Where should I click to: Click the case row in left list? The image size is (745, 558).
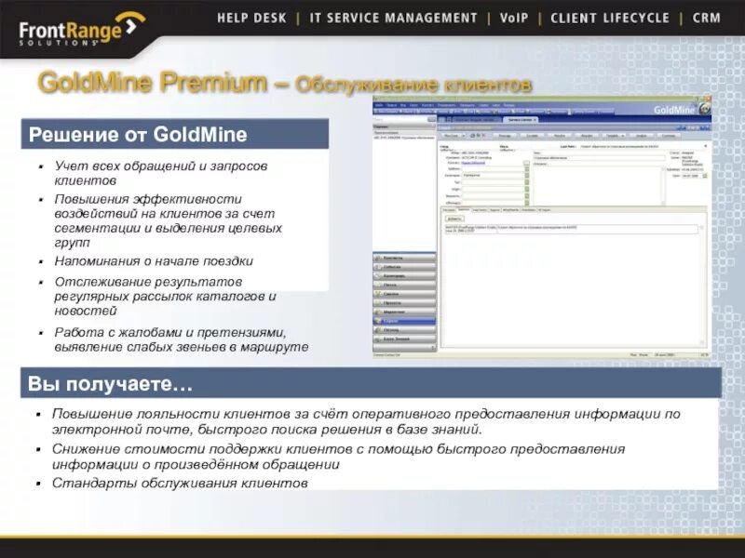pyautogui.click(x=404, y=138)
